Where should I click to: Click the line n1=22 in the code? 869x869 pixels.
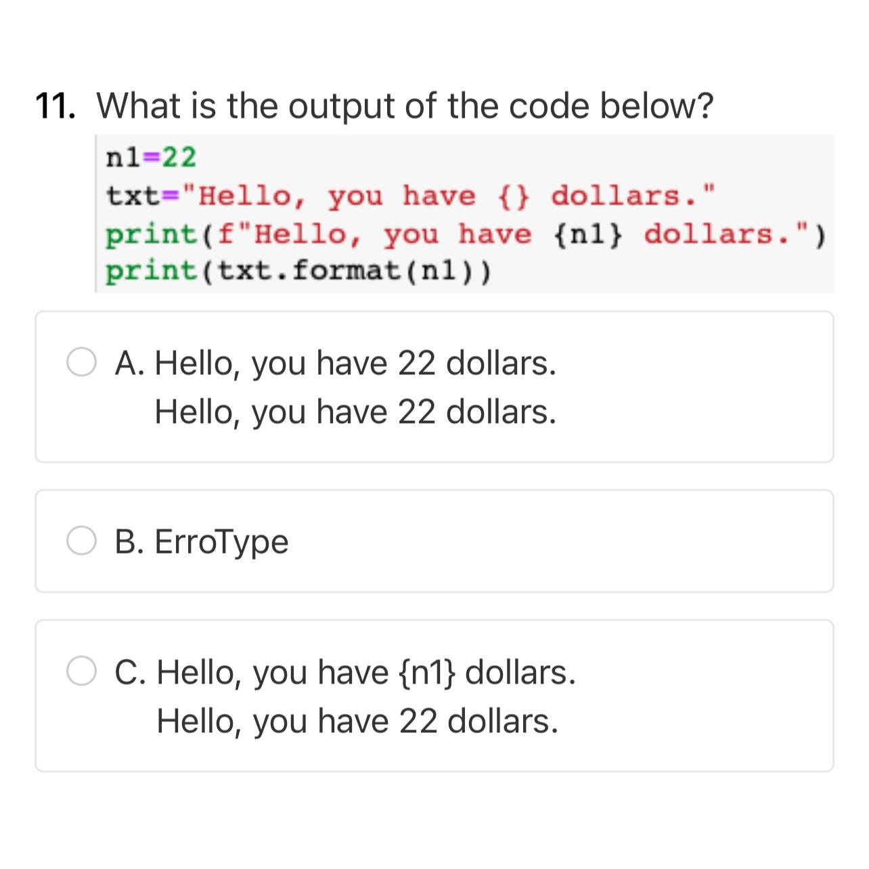[x=150, y=156]
